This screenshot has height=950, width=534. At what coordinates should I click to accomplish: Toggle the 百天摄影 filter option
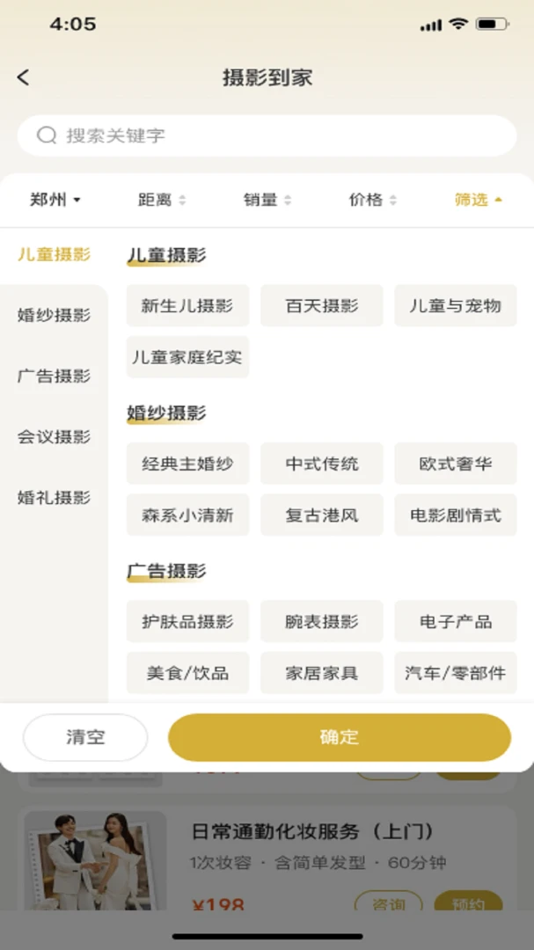point(322,305)
